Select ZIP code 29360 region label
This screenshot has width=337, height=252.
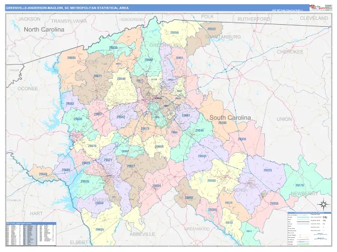[211, 181]
